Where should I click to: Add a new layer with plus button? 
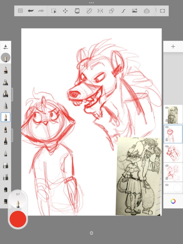[173, 46]
